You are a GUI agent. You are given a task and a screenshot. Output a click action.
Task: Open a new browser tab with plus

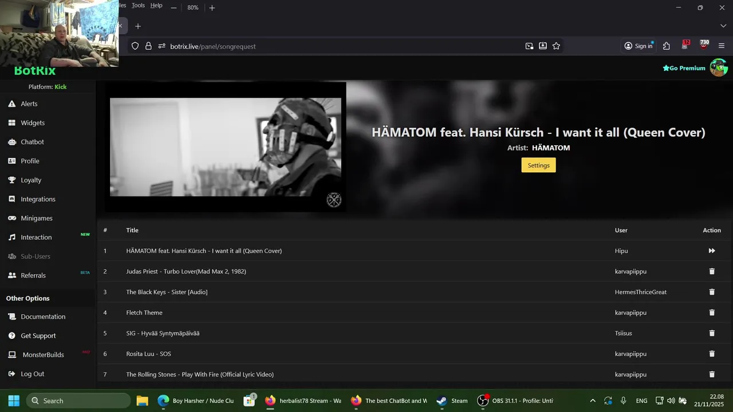pyautogui.click(x=138, y=26)
